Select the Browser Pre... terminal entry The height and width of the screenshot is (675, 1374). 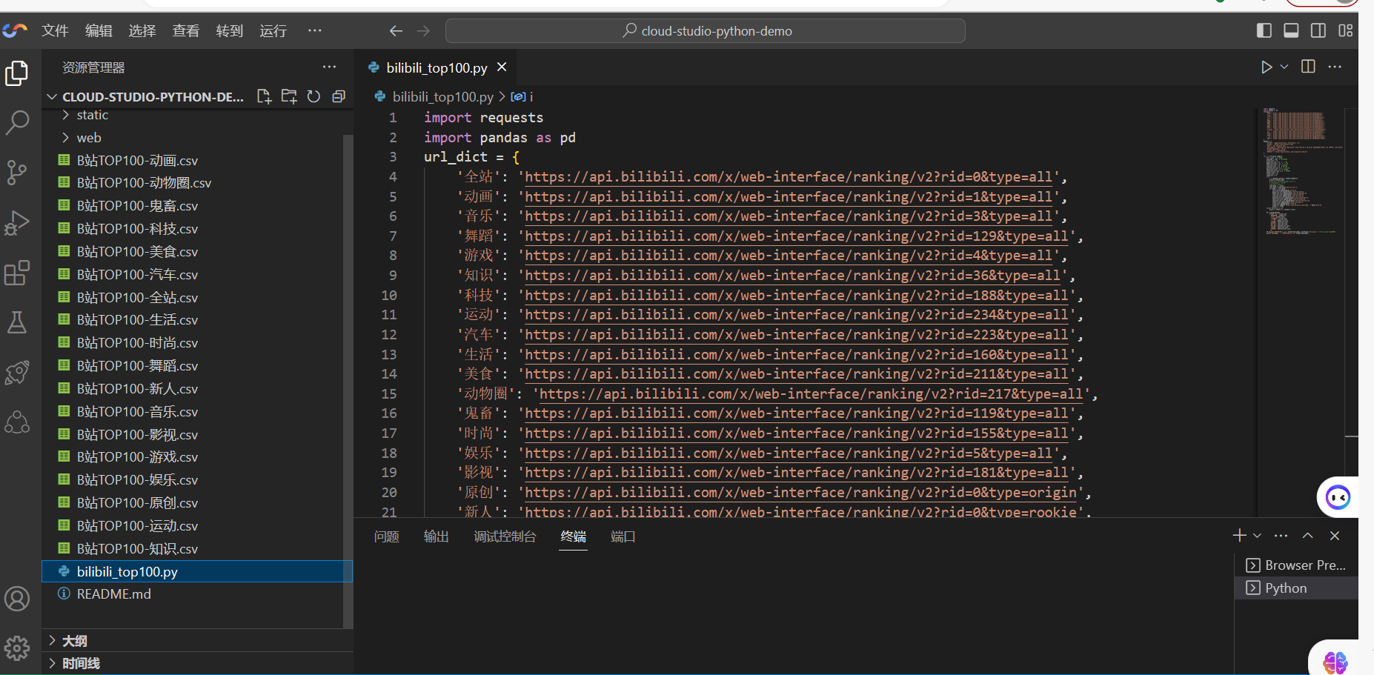1296,565
